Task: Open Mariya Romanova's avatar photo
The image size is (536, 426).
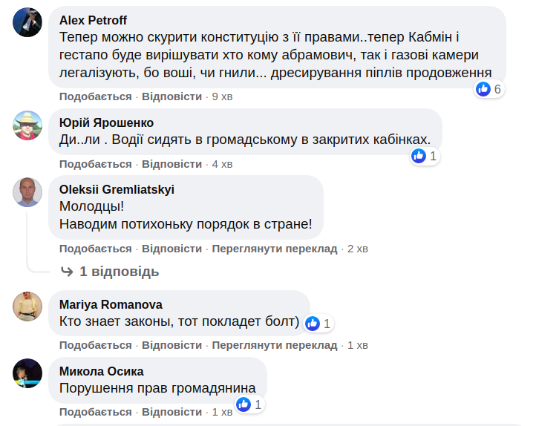Action: 27,307
